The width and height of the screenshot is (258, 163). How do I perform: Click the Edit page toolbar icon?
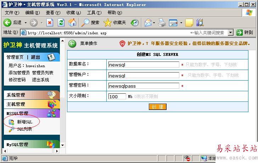173,23
